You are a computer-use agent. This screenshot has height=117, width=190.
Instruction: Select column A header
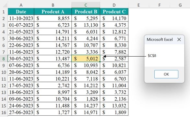(21, 5)
